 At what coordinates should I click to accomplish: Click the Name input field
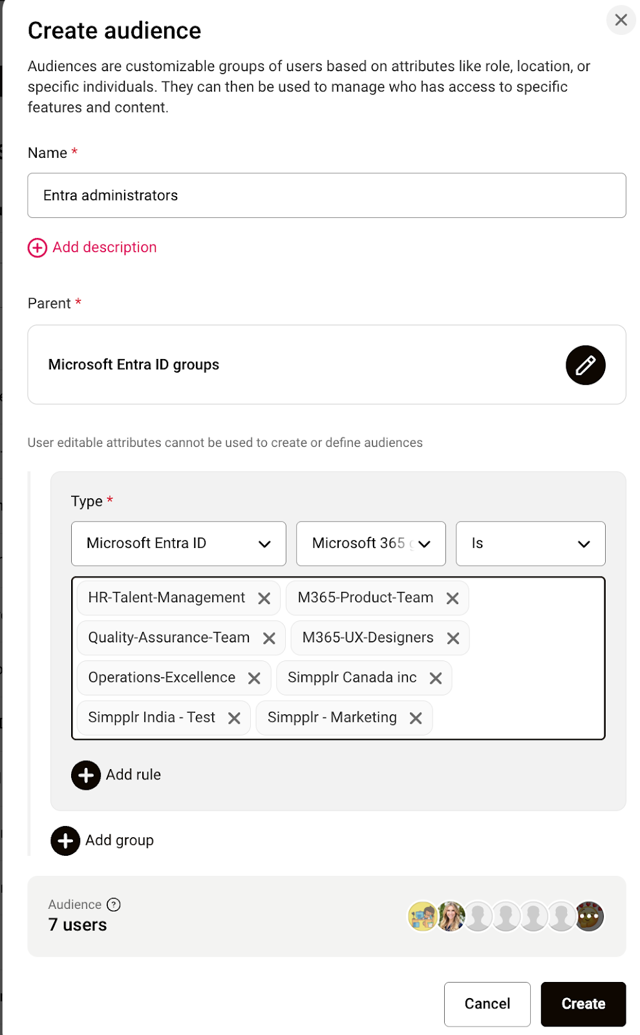[x=326, y=195]
